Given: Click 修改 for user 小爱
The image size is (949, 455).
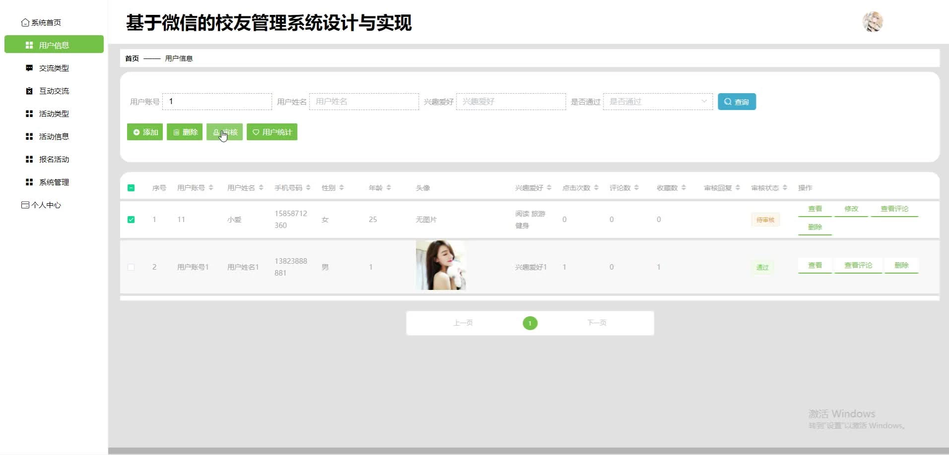Looking at the screenshot, I should click(x=851, y=209).
